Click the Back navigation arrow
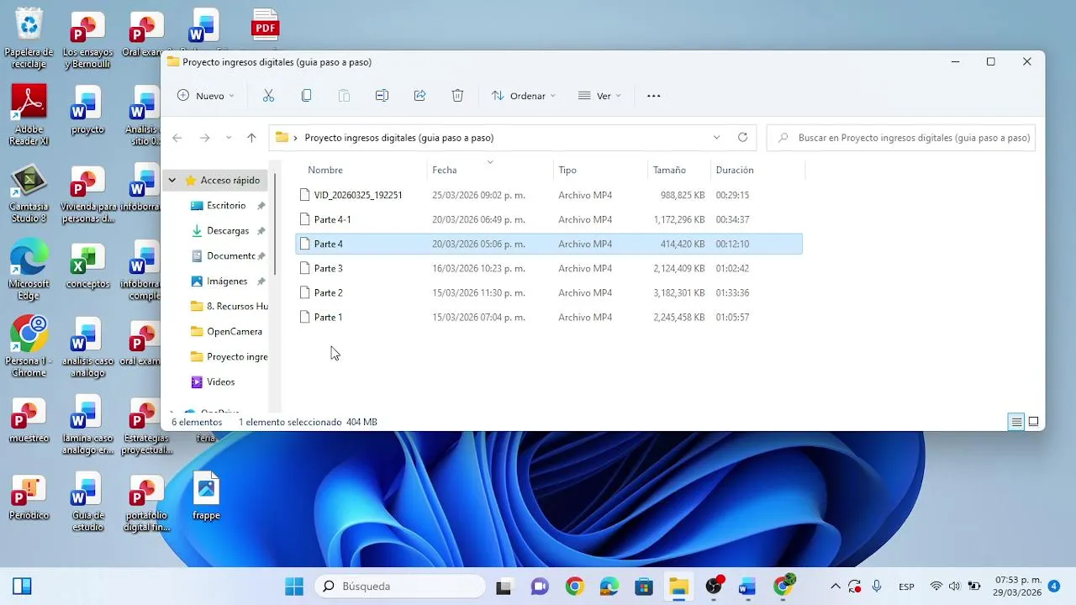This screenshot has width=1076, height=605. click(x=177, y=138)
